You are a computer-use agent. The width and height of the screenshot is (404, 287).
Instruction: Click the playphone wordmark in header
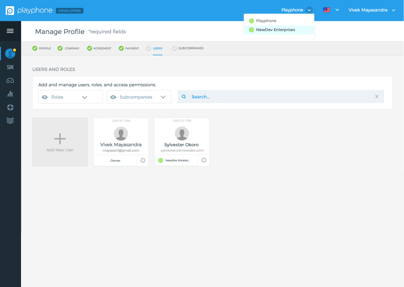tap(35, 11)
